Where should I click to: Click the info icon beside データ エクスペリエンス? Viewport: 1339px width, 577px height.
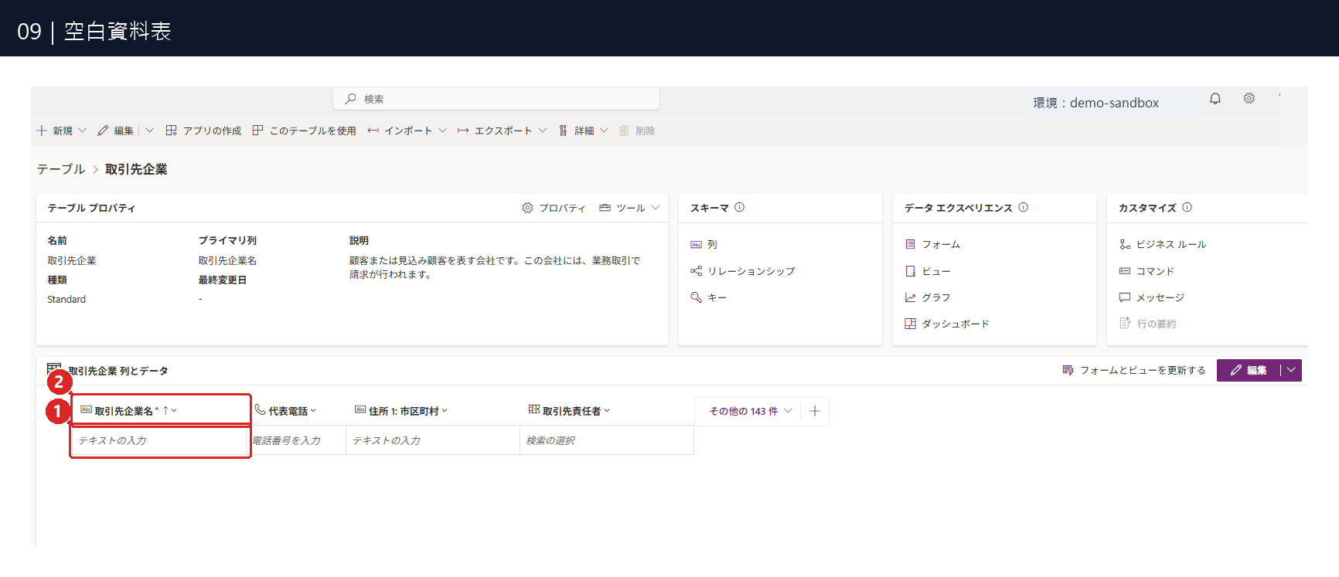1024,207
